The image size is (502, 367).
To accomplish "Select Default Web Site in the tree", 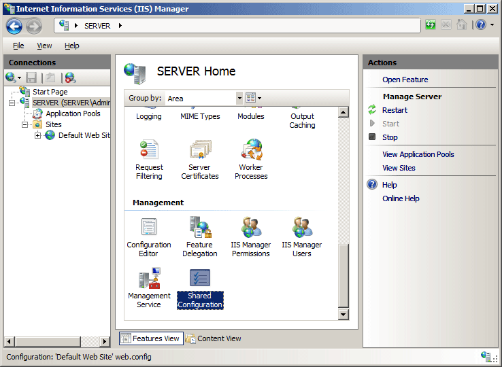I will (x=84, y=135).
